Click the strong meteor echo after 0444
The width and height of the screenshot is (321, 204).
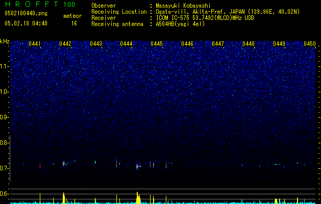[x=138, y=166]
